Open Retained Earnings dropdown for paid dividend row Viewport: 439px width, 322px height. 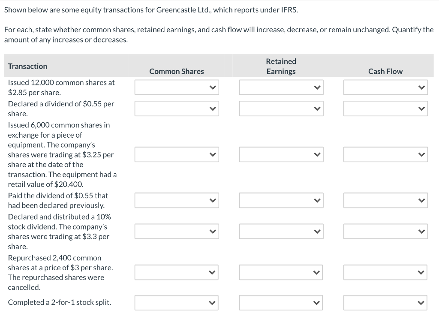point(281,200)
